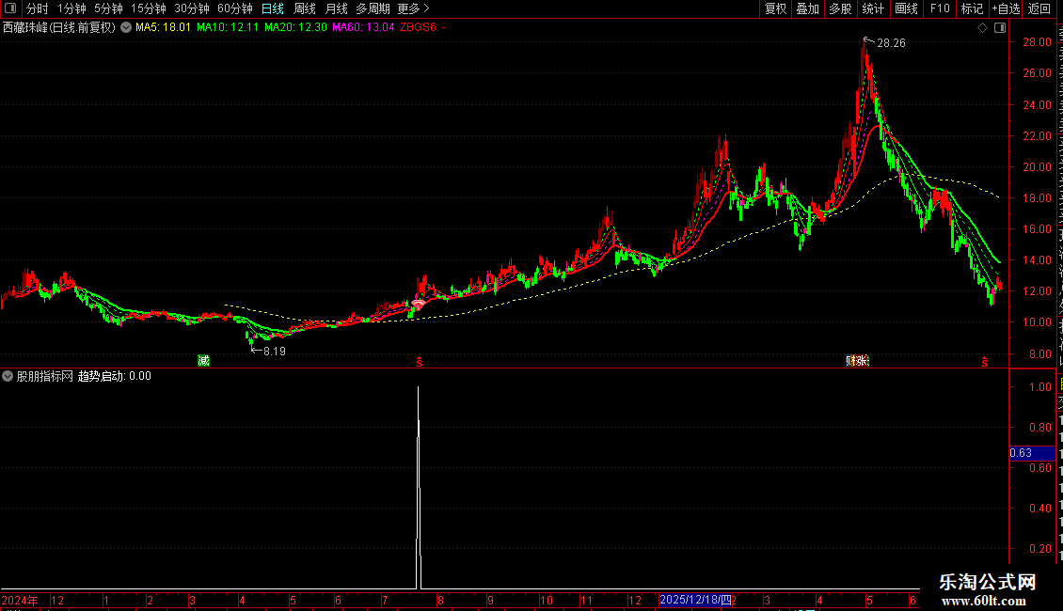The width and height of the screenshot is (1063, 611).
Task: Click the 28.00 price axis label
Action: (1038, 42)
